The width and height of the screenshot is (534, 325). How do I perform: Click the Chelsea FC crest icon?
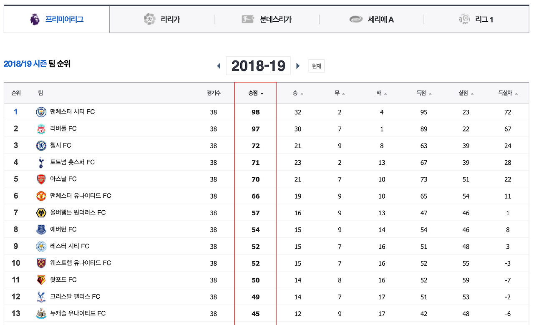pyautogui.click(x=41, y=146)
